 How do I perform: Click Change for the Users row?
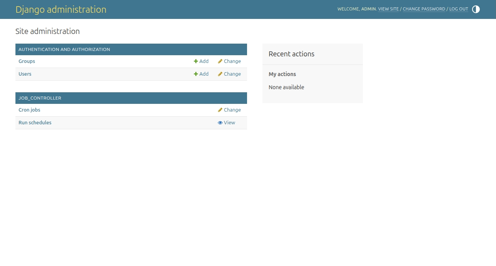(x=229, y=74)
